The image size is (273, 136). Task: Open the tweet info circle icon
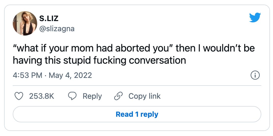(x=255, y=75)
